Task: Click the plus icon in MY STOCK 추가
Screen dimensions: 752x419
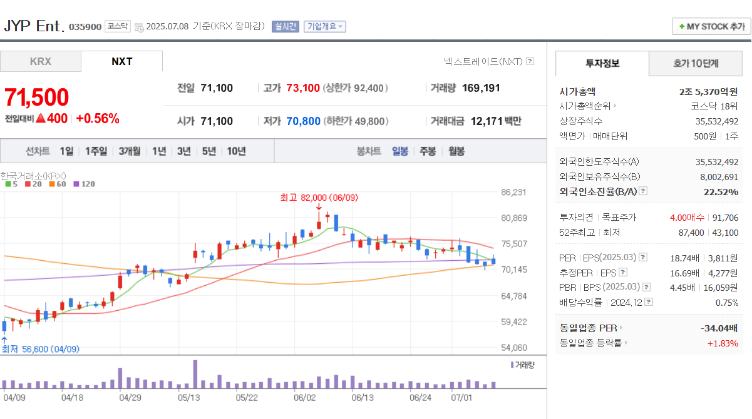Action: pyautogui.click(x=682, y=27)
